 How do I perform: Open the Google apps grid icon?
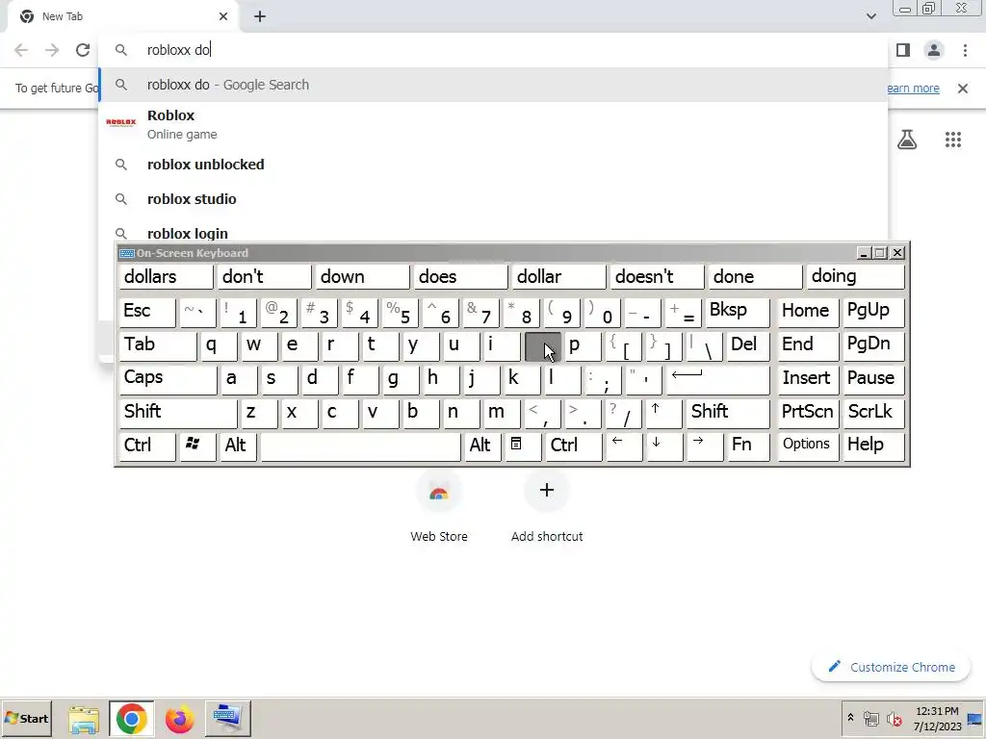point(953,140)
